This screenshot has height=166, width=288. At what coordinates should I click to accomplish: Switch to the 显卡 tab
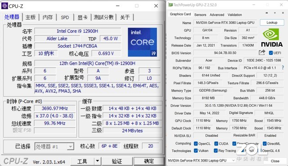82,17
